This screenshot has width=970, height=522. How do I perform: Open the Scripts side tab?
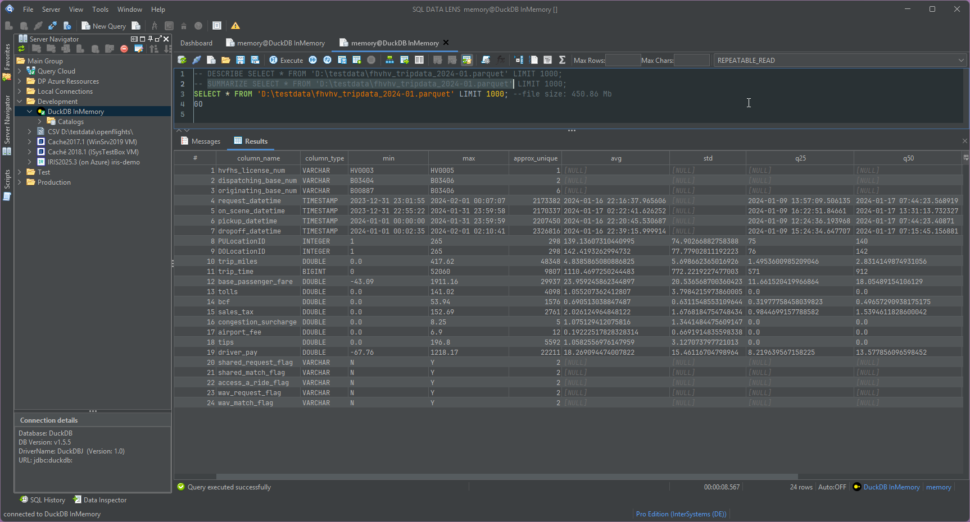pos(7,184)
